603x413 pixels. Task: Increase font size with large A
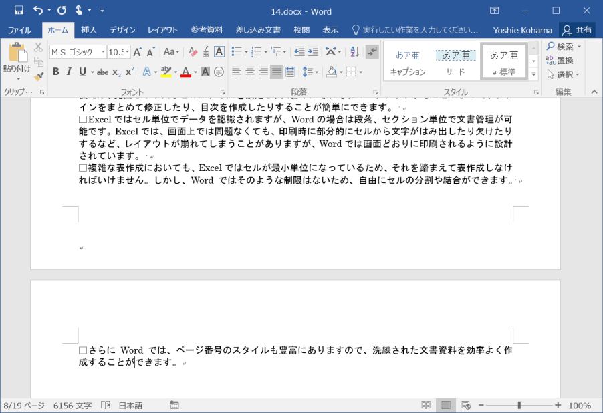(x=138, y=52)
